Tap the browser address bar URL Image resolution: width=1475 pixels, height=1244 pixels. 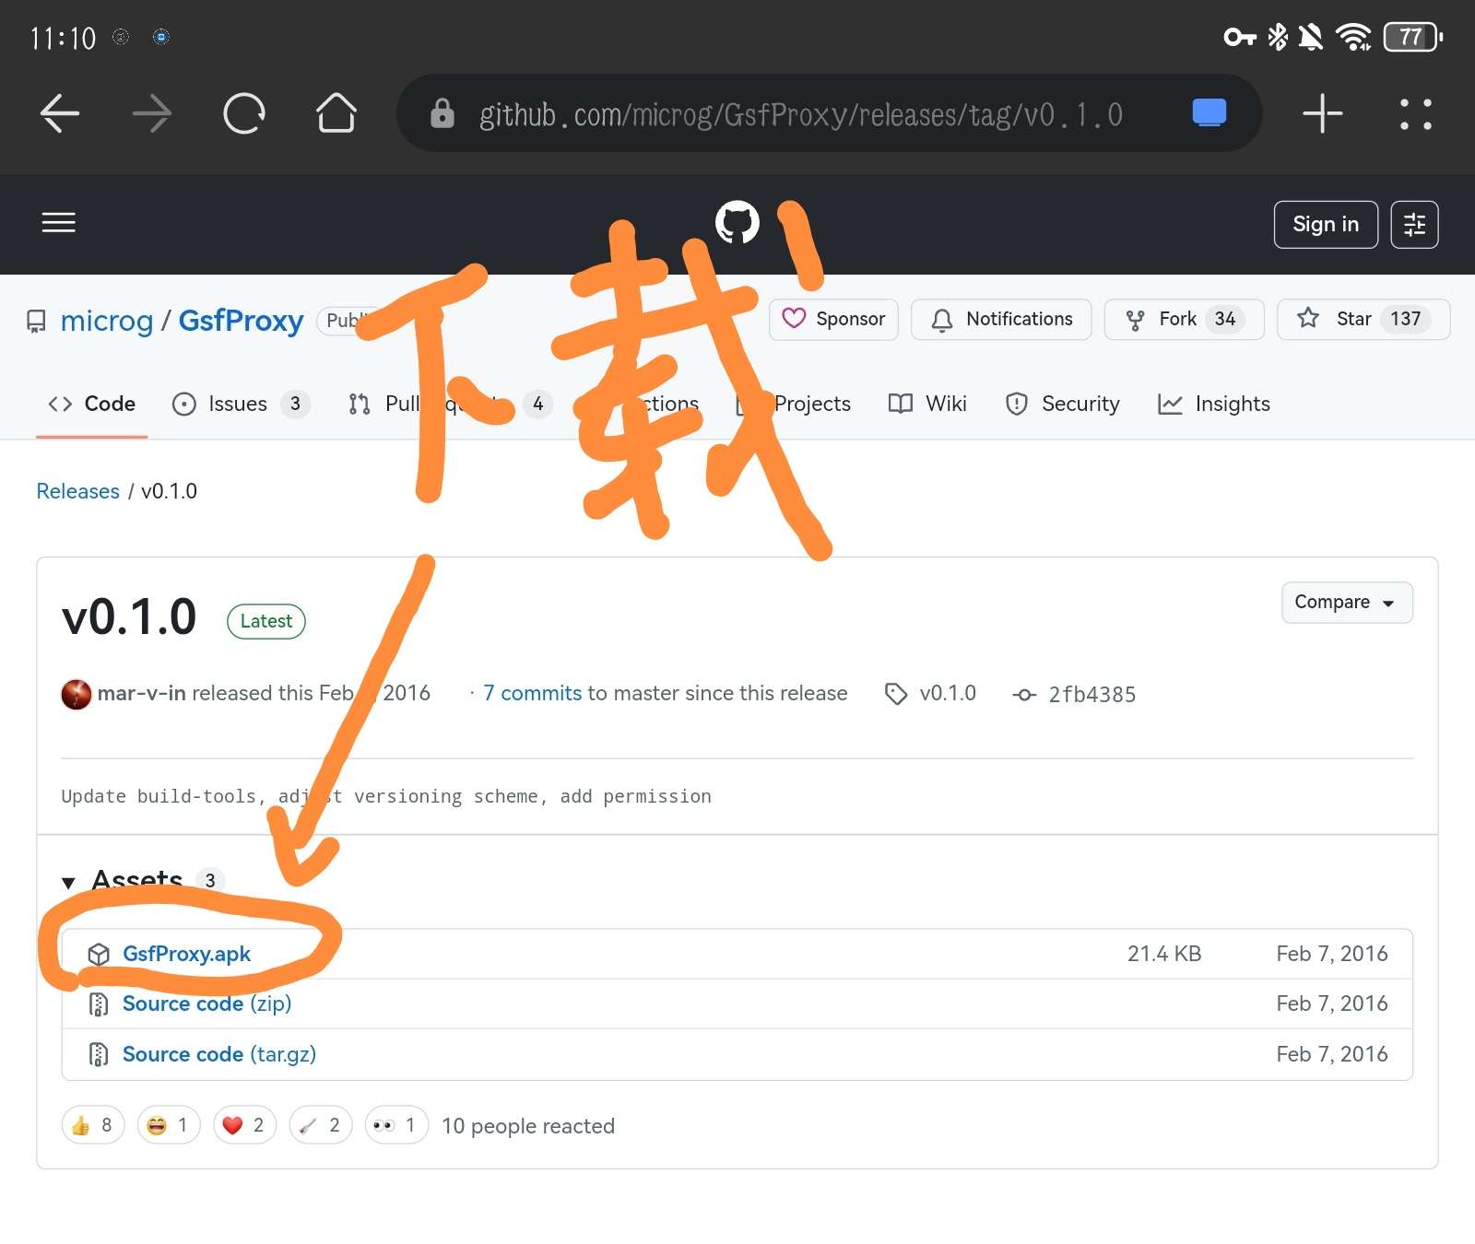(x=800, y=114)
